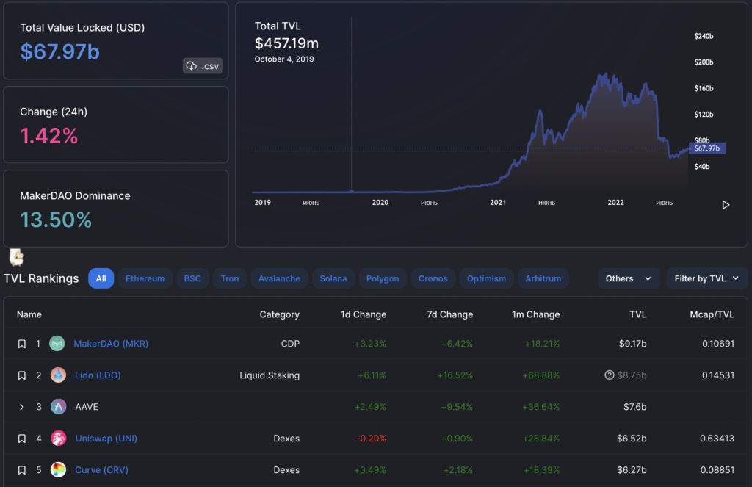
Task: Bookmark the MakerDAO row
Action: (x=21, y=343)
